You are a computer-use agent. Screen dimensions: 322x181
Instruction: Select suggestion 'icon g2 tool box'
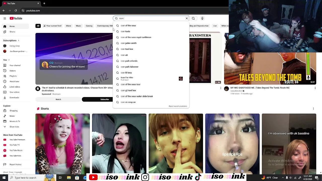tap(151, 90)
